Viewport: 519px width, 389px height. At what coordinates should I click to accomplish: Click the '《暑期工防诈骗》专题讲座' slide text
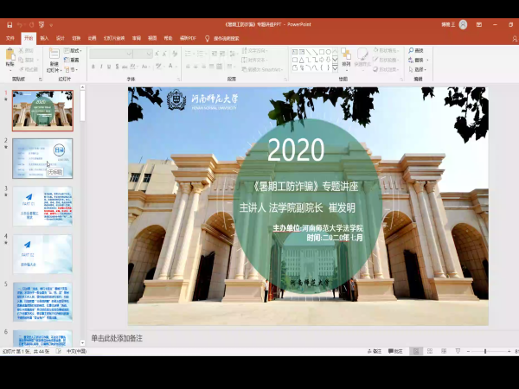tap(305, 186)
